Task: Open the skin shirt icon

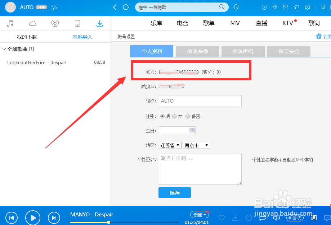Action: [x=296, y=8]
